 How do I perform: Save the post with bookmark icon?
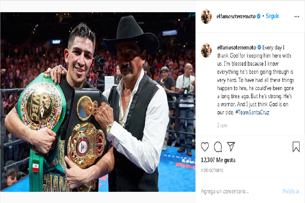click(296, 147)
